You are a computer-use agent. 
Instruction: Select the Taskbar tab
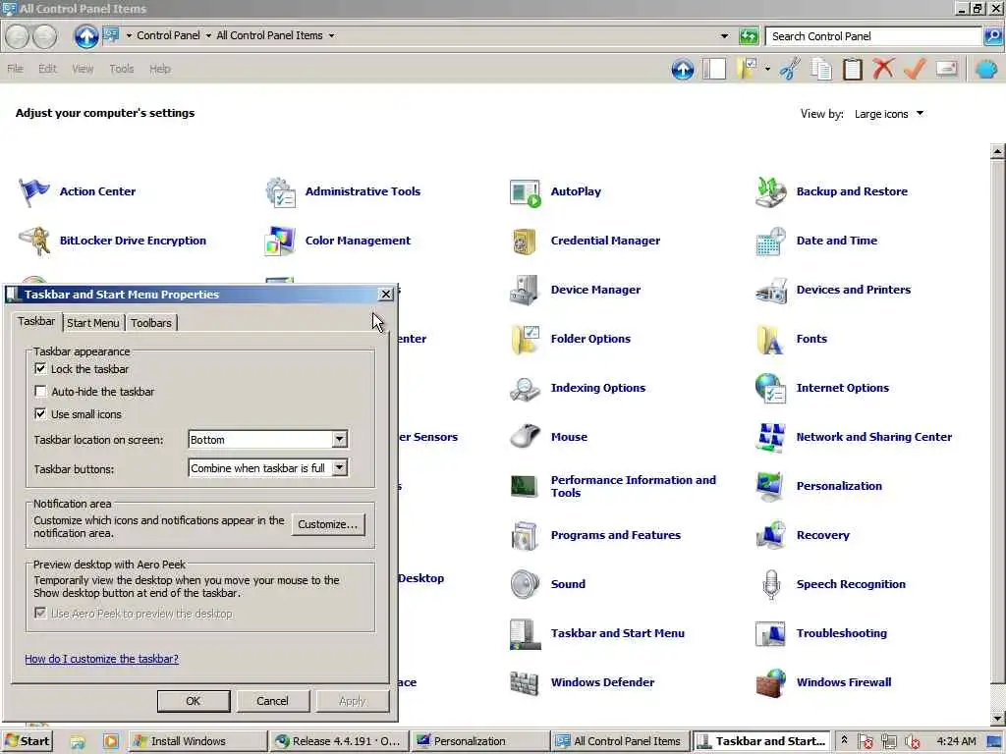[36, 321]
